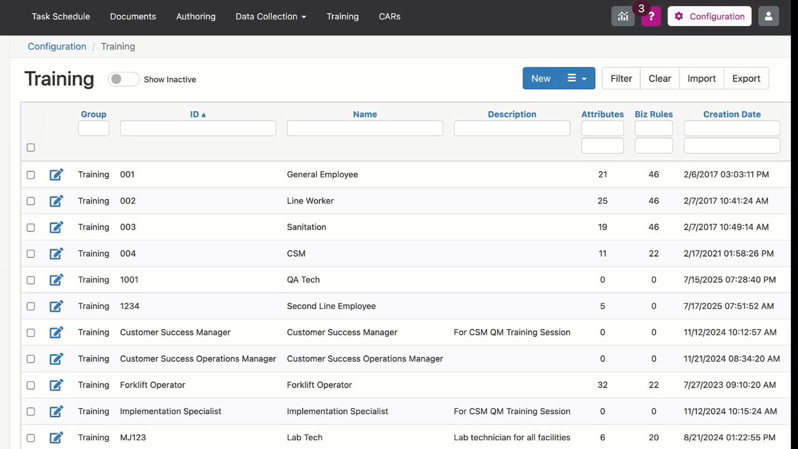Select the Lab Tech row checkbox
The height and width of the screenshot is (449, 798).
(31, 438)
